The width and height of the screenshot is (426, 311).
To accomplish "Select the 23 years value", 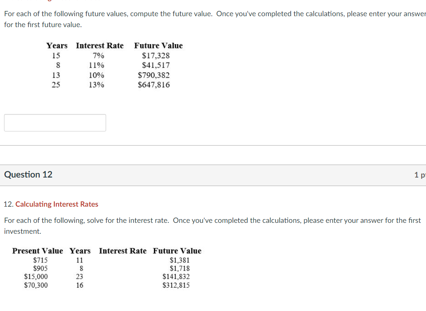I will 79,277.
